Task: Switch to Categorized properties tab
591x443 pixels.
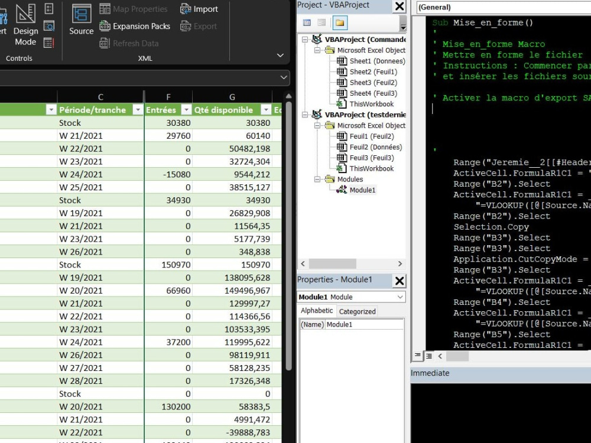Action: point(357,311)
